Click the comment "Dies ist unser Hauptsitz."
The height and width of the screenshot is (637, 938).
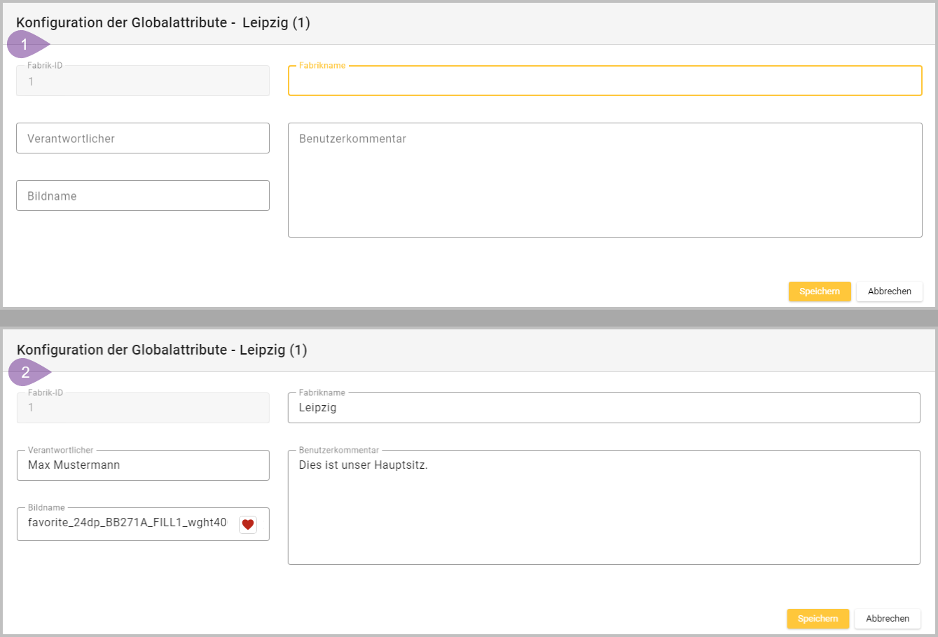coord(363,465)
